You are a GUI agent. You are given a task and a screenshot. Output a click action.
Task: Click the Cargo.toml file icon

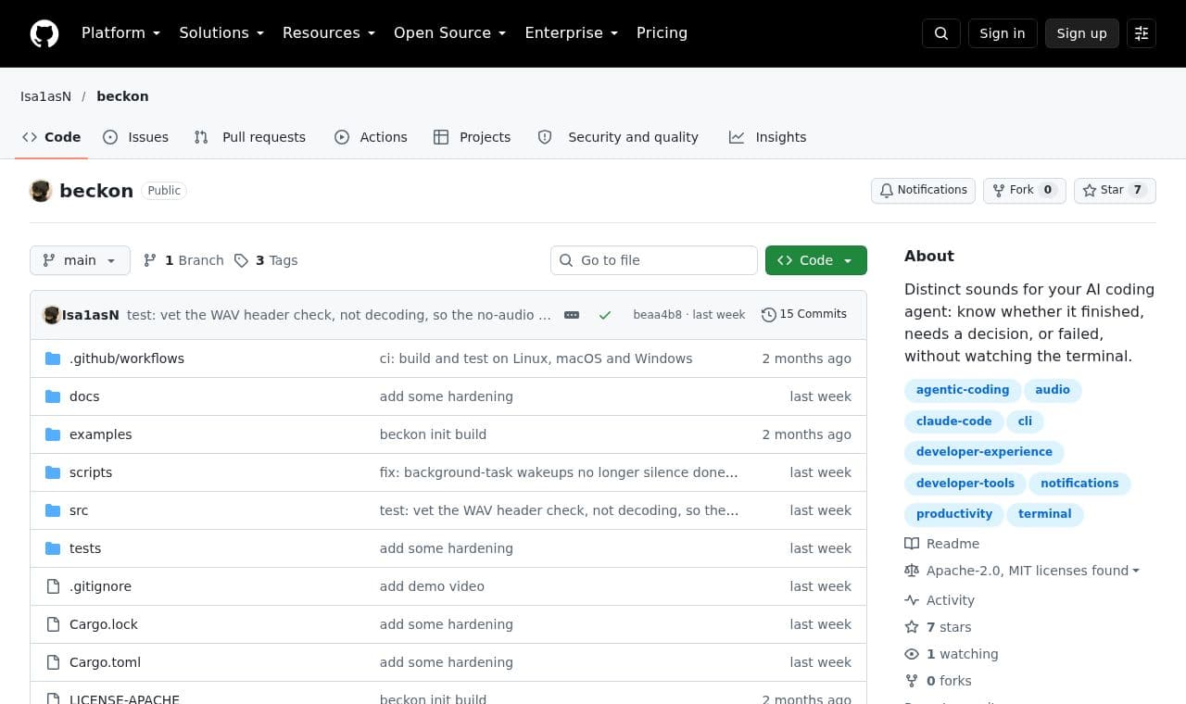[x=53, y=662]
